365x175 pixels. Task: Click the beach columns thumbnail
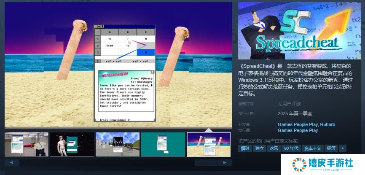pyautogui.click(x=208, y=145)
